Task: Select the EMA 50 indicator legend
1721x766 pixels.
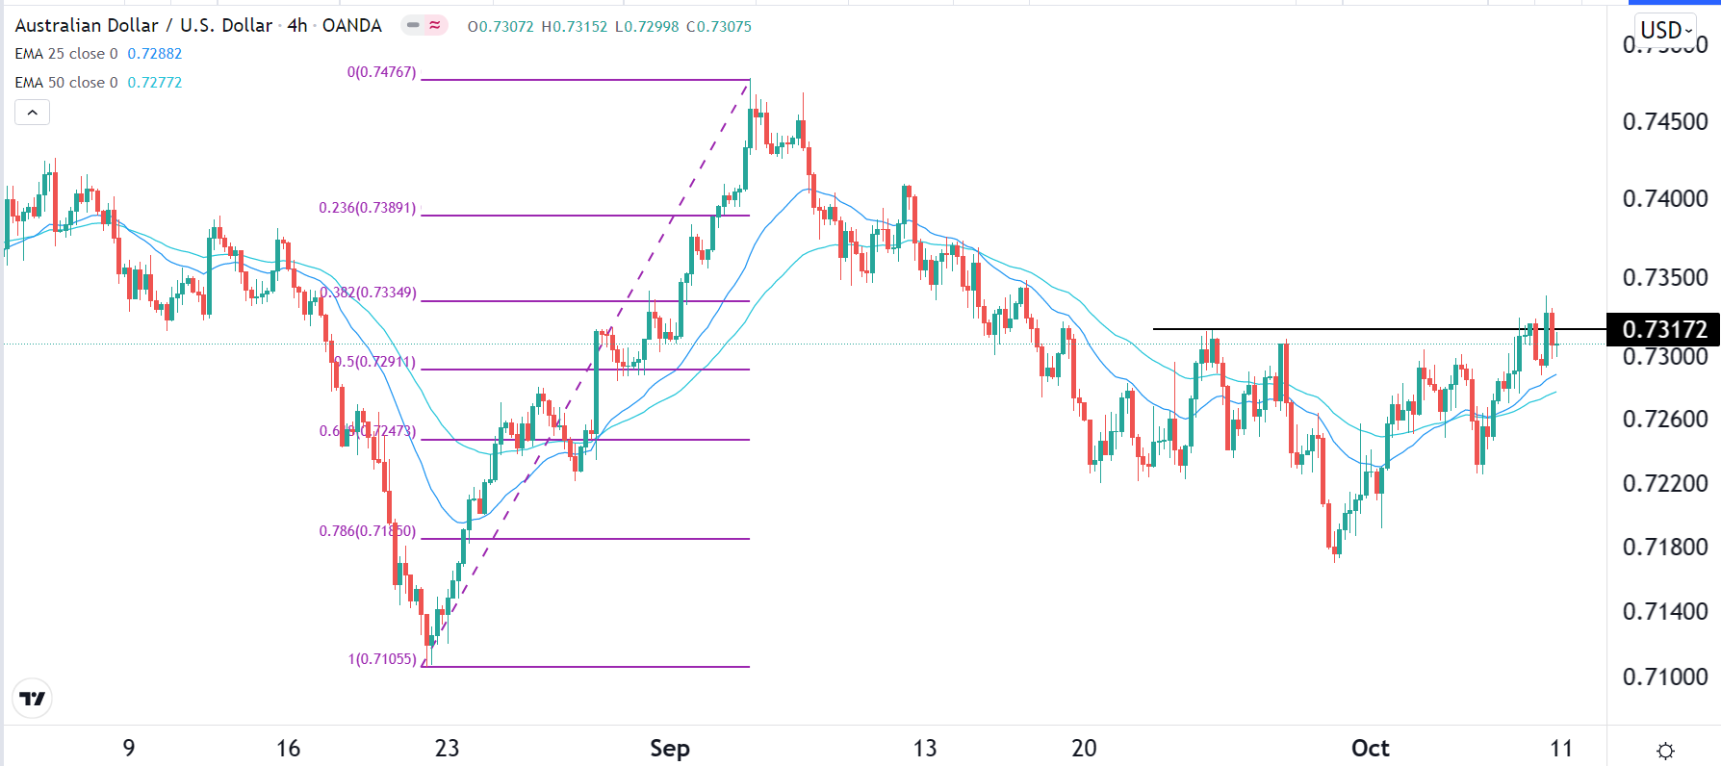Action: [65, 83]
